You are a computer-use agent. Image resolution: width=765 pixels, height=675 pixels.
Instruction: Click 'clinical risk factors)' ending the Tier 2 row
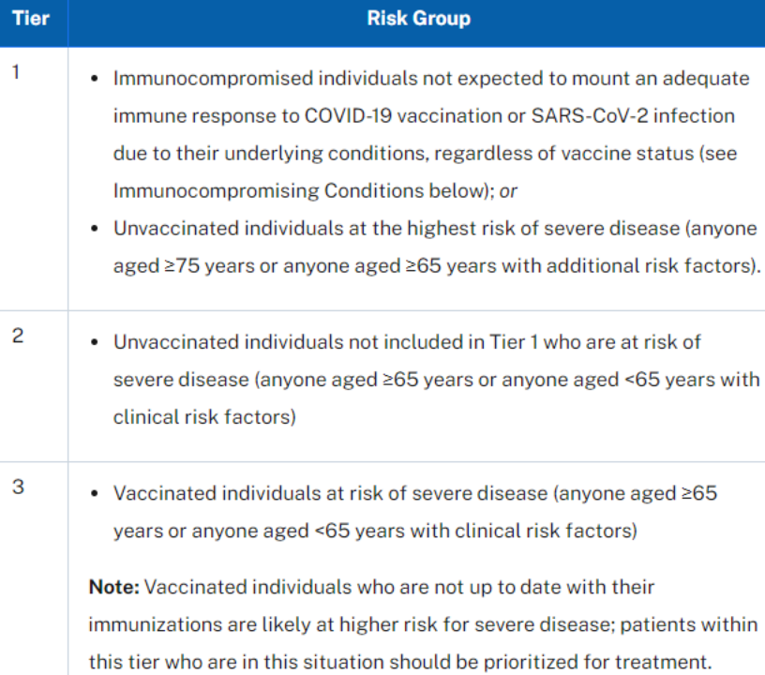tap(204, 417)
